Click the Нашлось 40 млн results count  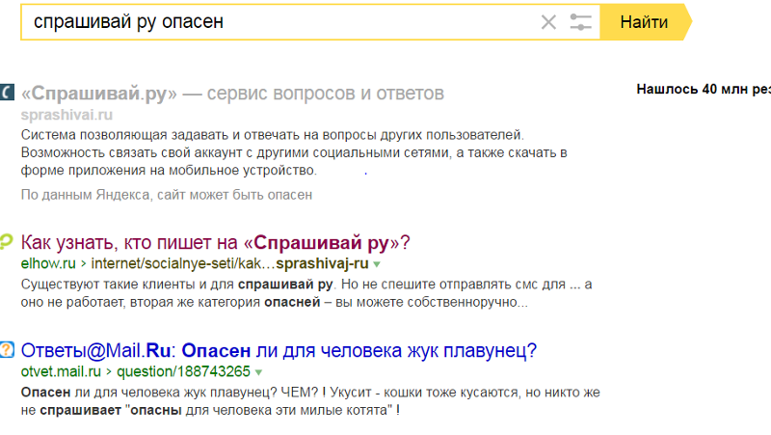click(x=704, y=89)
